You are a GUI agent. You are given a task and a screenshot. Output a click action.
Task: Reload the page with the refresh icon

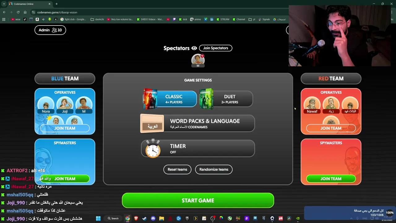click(18, 12)
